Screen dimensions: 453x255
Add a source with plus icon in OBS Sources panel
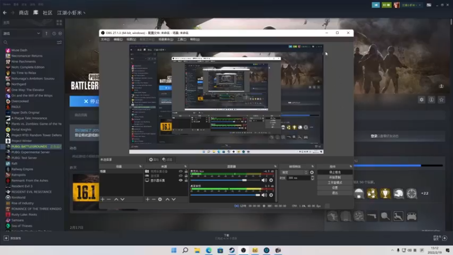coord(147,199)
